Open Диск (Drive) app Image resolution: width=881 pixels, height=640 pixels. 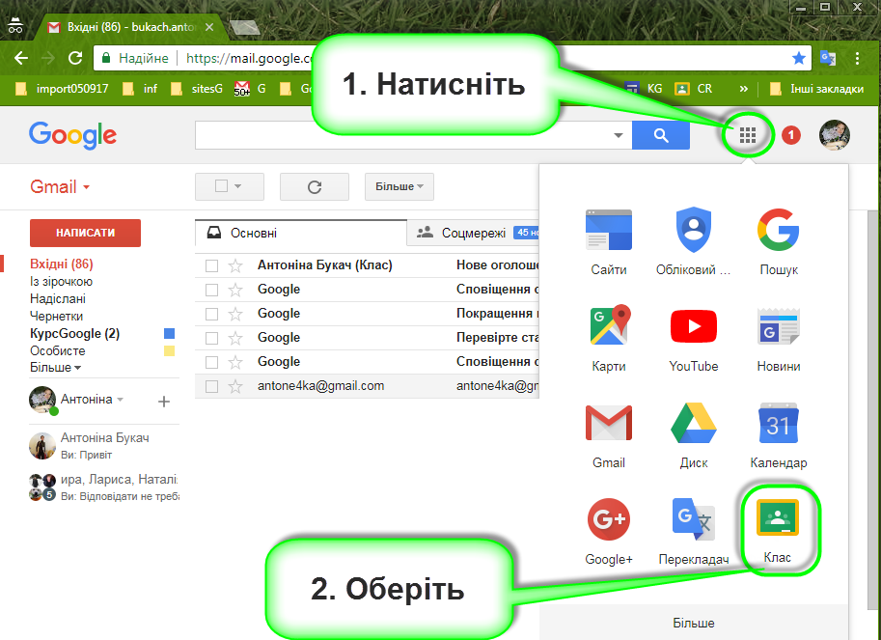[x=694, y=435]
